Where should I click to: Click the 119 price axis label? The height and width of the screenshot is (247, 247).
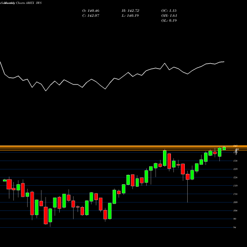236,186
